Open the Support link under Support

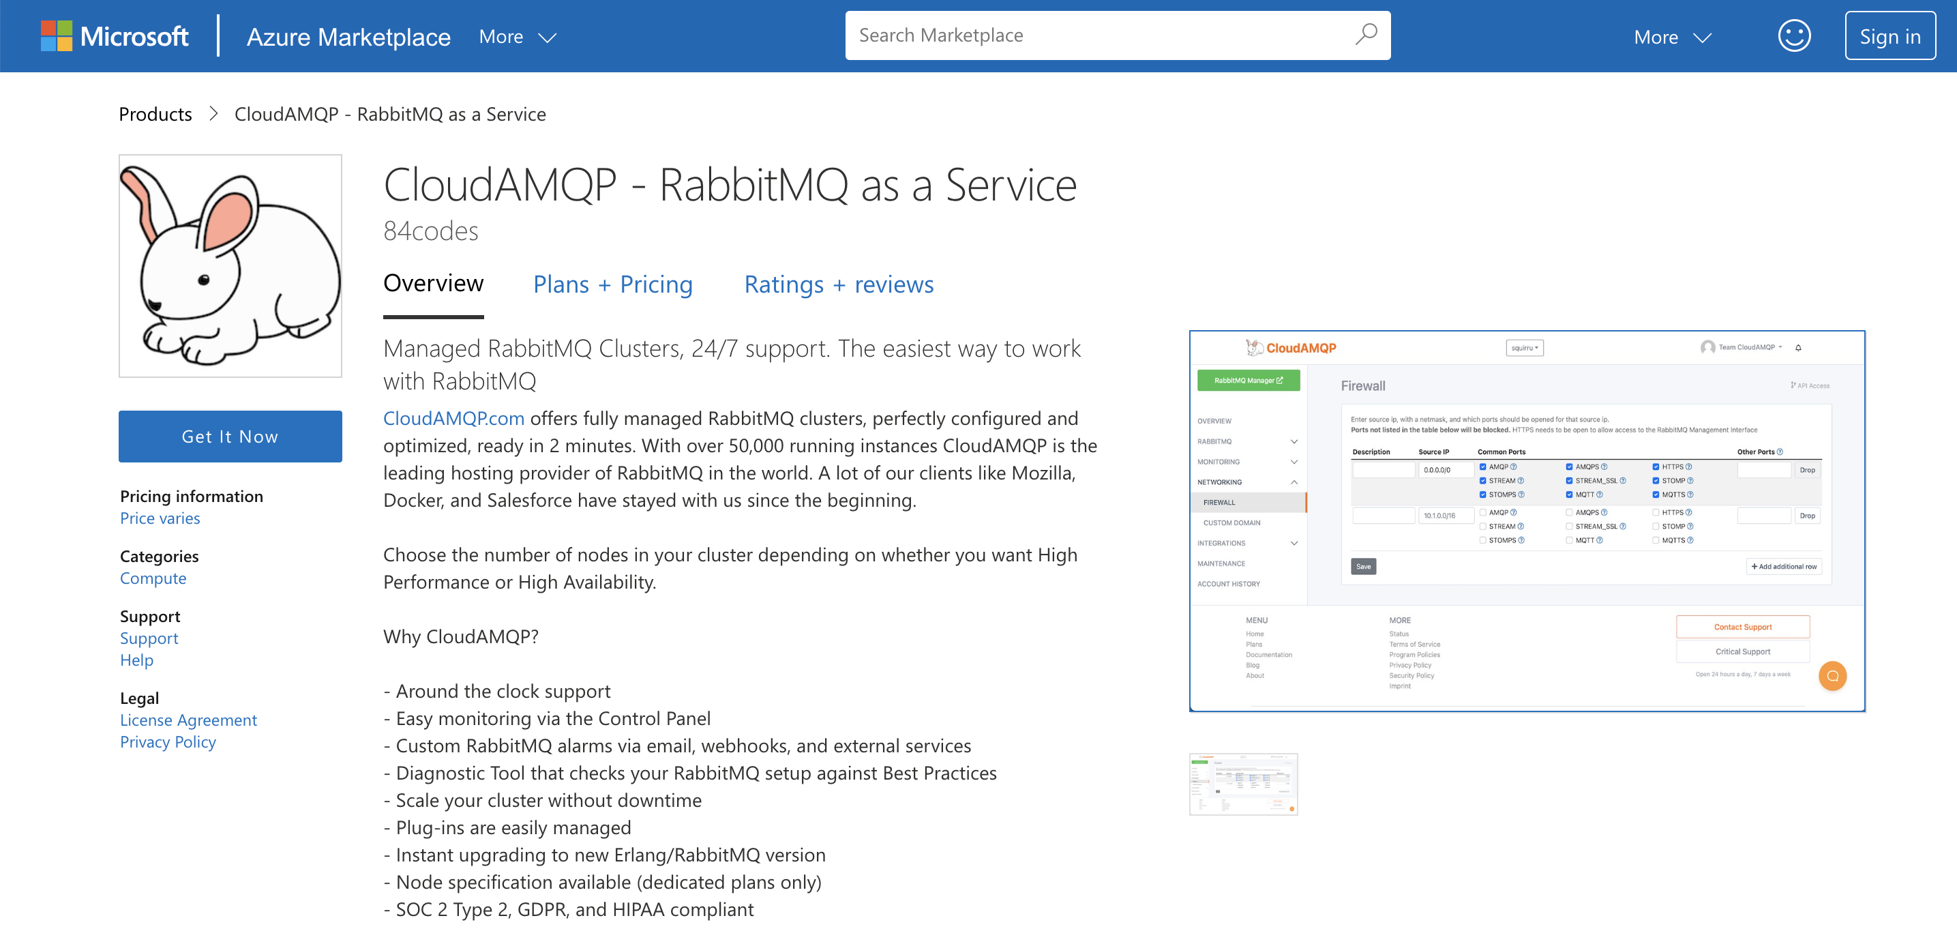[149, 638]
